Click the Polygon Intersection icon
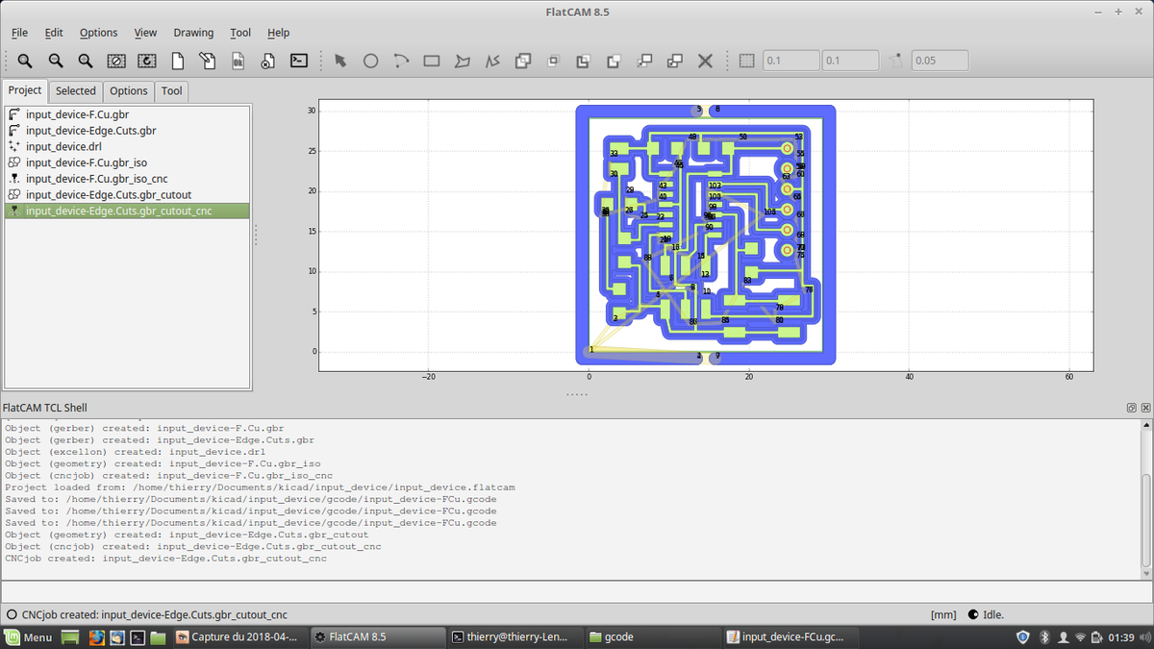Viewport: 1154px width, 649px height. (x=553, y=61)
